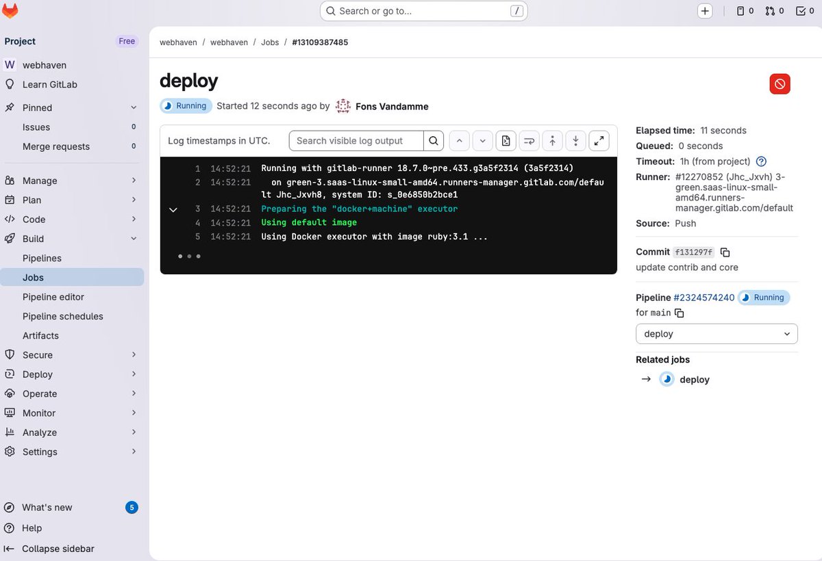Jump to previous failure arrow in log toolbar
This screenshot has width=822, height=561.
[460, 141]
